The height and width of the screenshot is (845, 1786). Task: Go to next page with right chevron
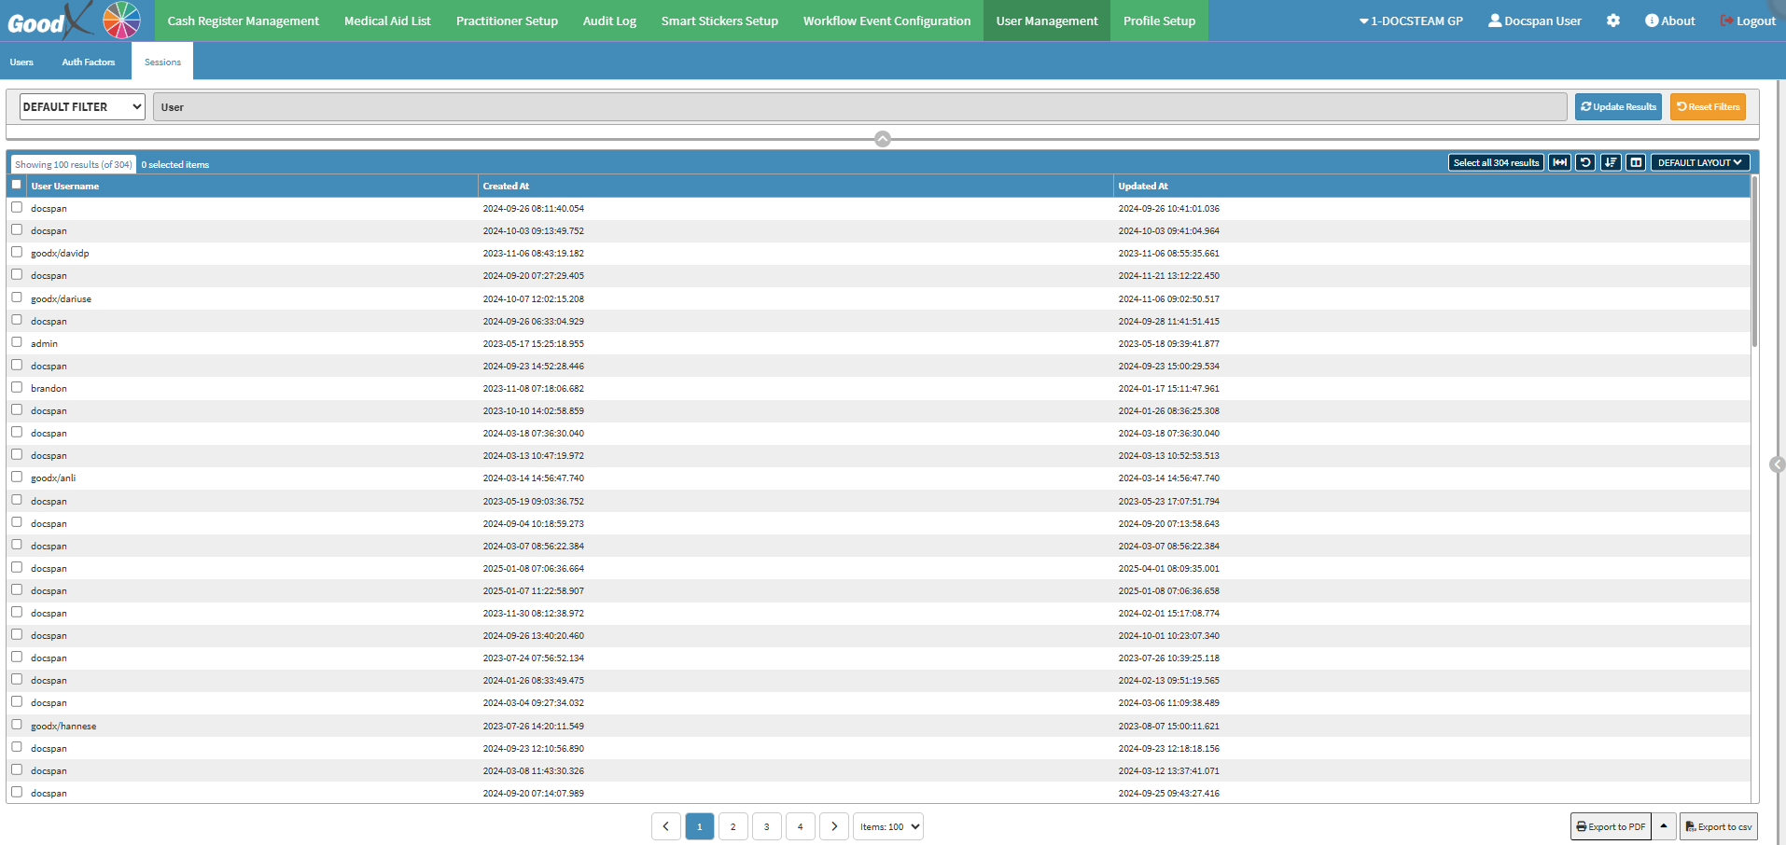click(x=834, y=826)
